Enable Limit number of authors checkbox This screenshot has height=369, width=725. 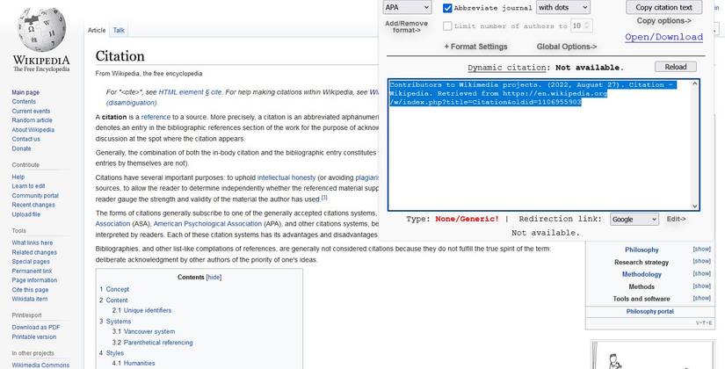click(447, 25)
